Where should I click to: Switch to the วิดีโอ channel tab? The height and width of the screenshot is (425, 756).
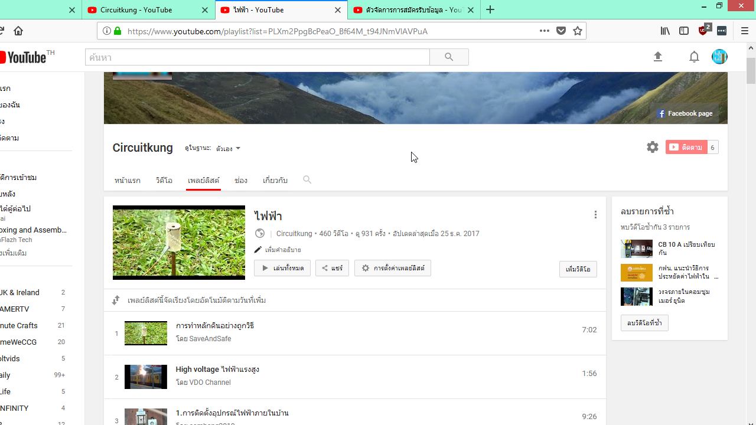164,180
